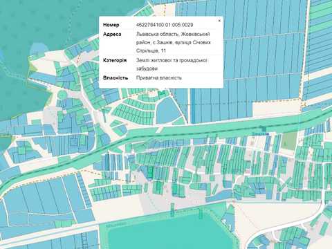Click the Категорія label in popup
This screenshot has height=249, width=332.
(115, 60)
